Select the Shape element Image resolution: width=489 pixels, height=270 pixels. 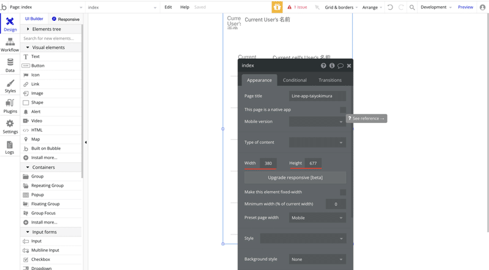(x=52, y=102)
